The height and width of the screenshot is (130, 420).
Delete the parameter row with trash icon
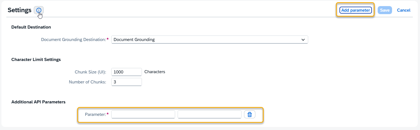point(250,114)
